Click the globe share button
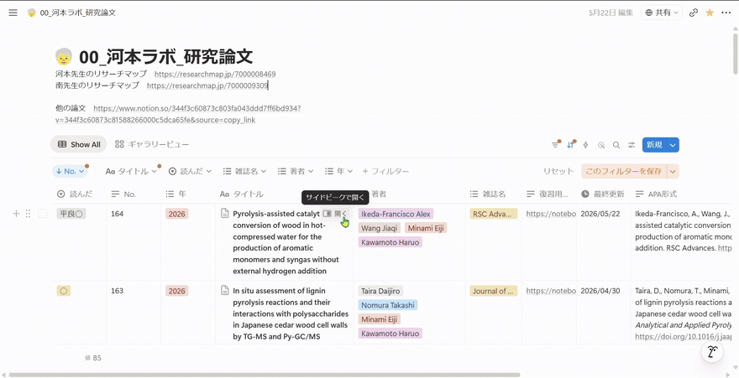739x378 pixels. [x=662, y=13]
